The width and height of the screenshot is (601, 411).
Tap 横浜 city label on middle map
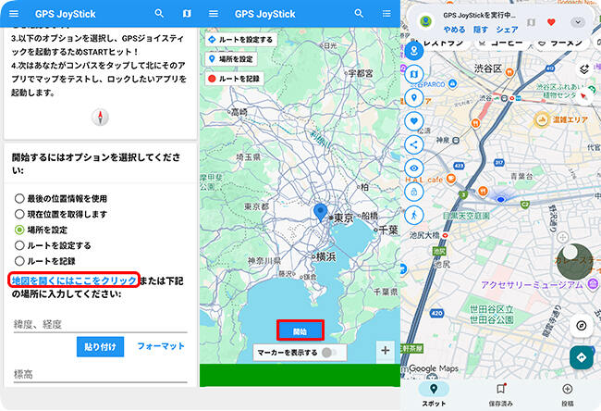click(x=325, y=256)
